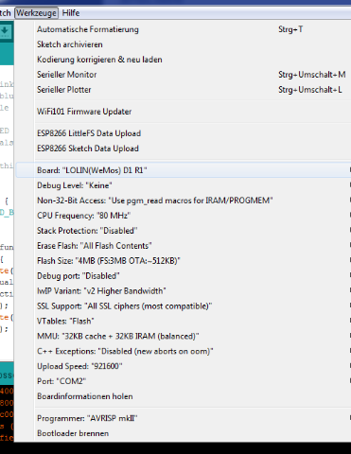Open the Werkzeuge menu
This screenshot has width=351, height=454.
pos(37,13)
